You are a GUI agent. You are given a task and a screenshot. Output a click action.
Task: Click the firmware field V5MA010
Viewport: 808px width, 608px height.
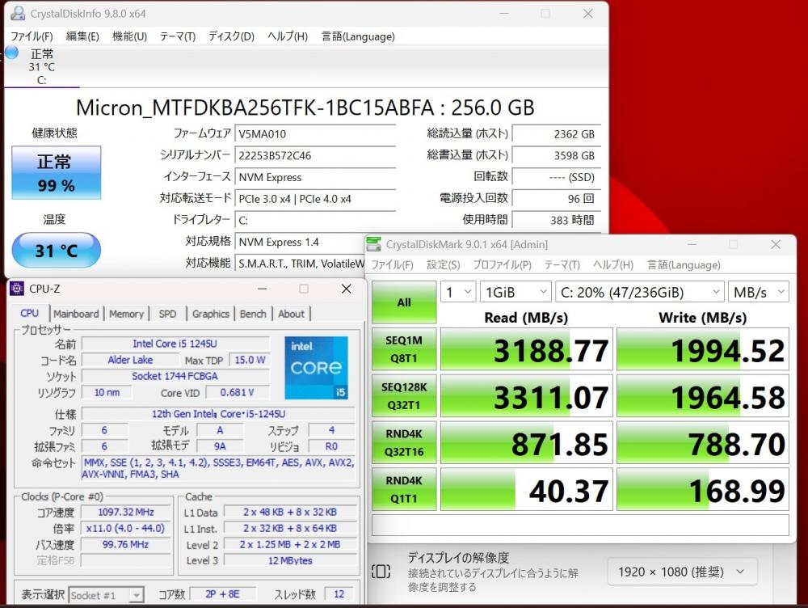(315, 134)
